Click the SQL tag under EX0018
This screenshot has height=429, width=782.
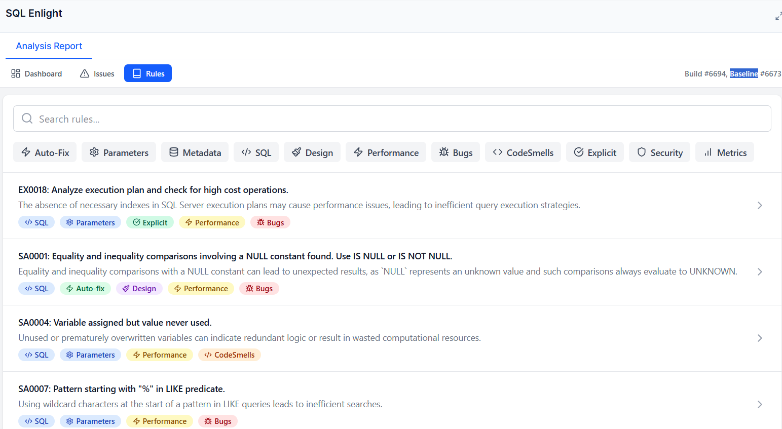[x=36, y=222]
